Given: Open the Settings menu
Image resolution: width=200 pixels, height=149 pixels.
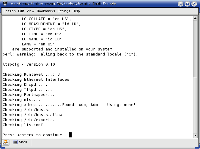Looking at the screenshot, I should click(64, 11).
